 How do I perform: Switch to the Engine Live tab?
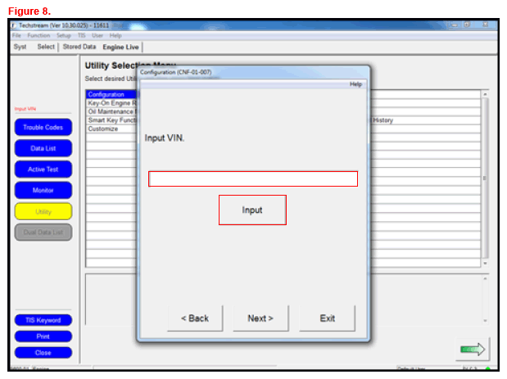120,47
